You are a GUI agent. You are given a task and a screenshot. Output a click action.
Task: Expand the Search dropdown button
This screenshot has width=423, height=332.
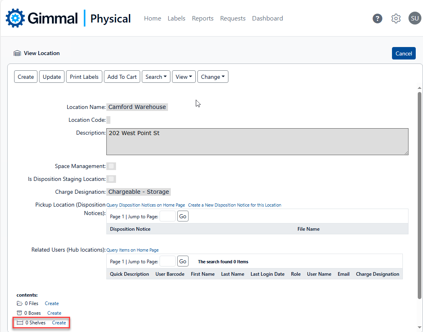156,77
